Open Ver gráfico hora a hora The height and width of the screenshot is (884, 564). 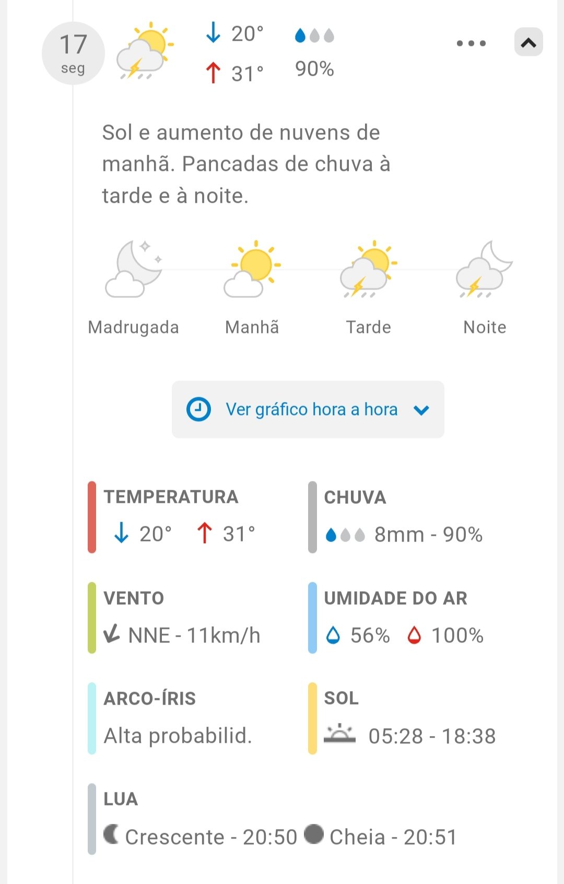coord(311,409)
